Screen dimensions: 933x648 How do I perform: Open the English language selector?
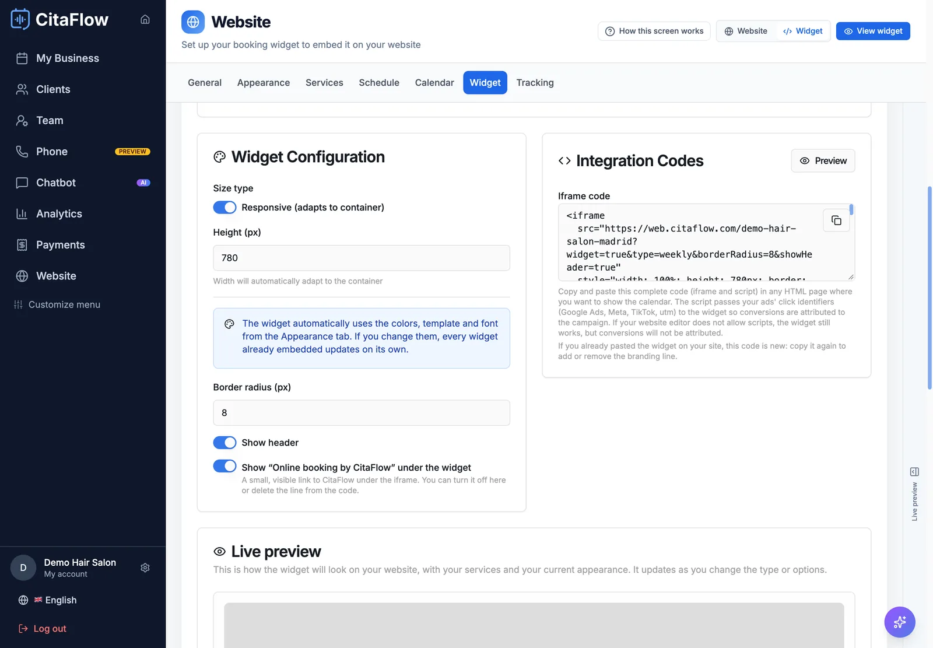(x=48, y=600)
